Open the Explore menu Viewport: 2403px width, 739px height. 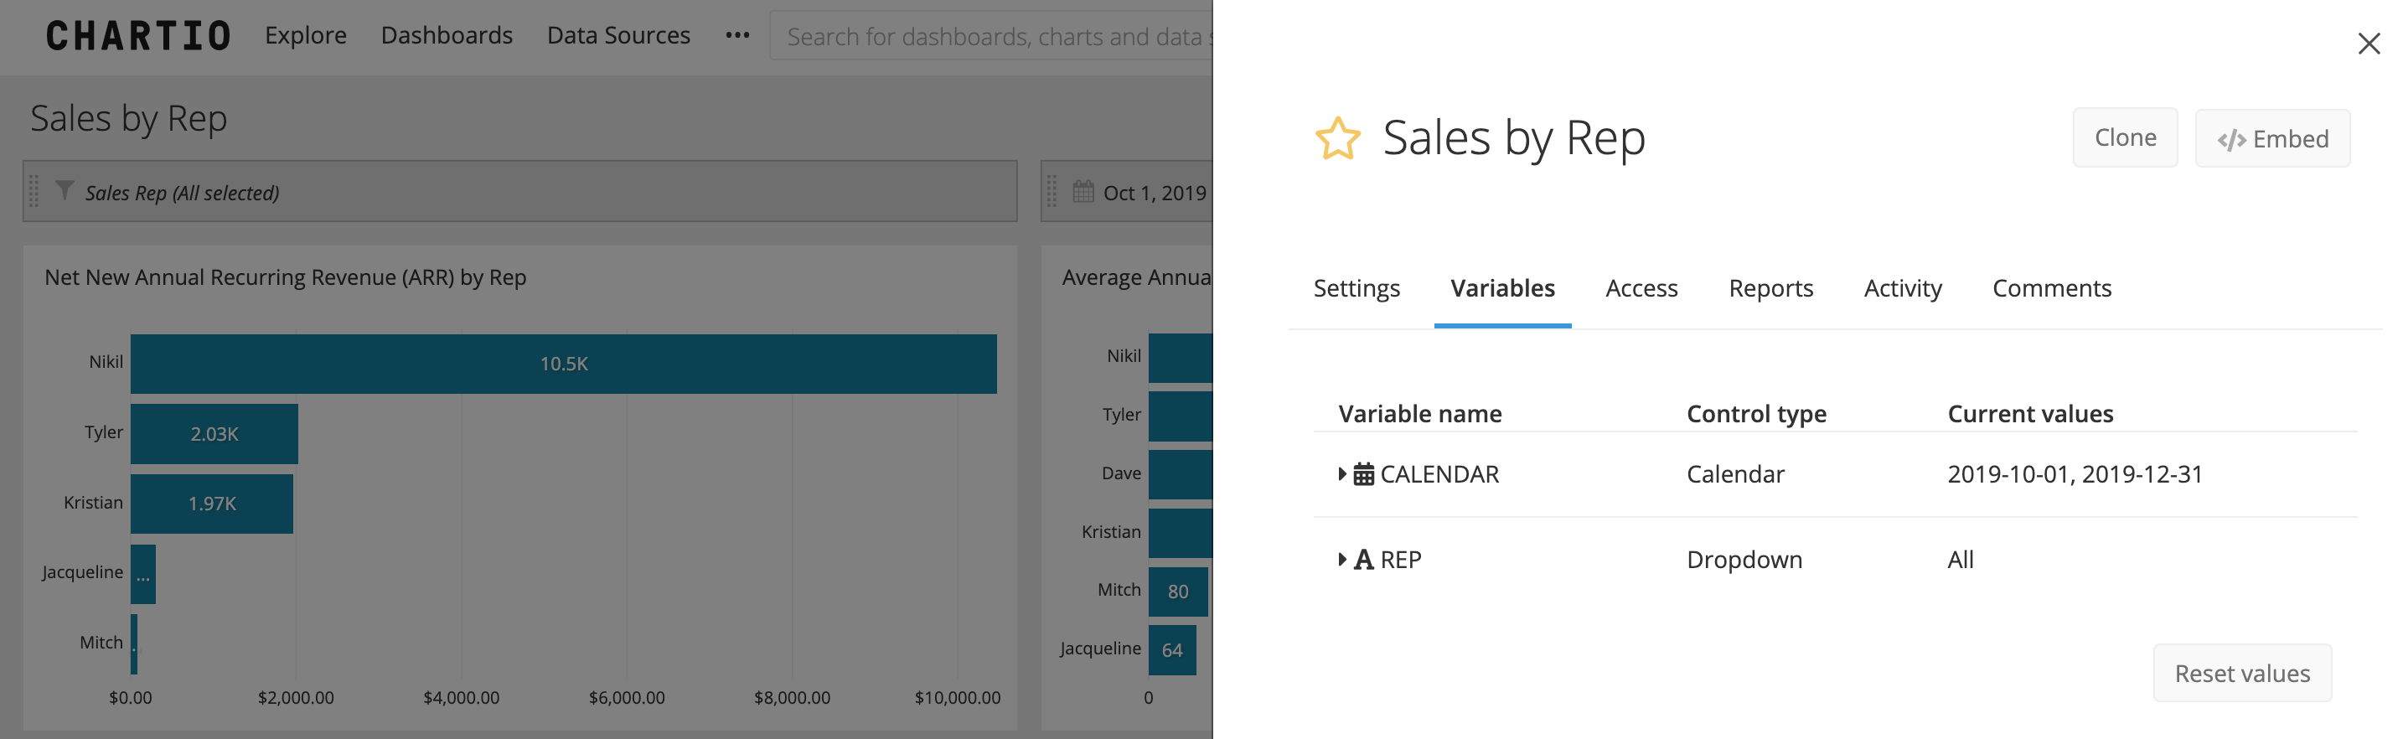point(306,35)
